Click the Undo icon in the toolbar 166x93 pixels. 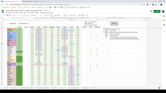pyautogui.click(x=3, y=16)
